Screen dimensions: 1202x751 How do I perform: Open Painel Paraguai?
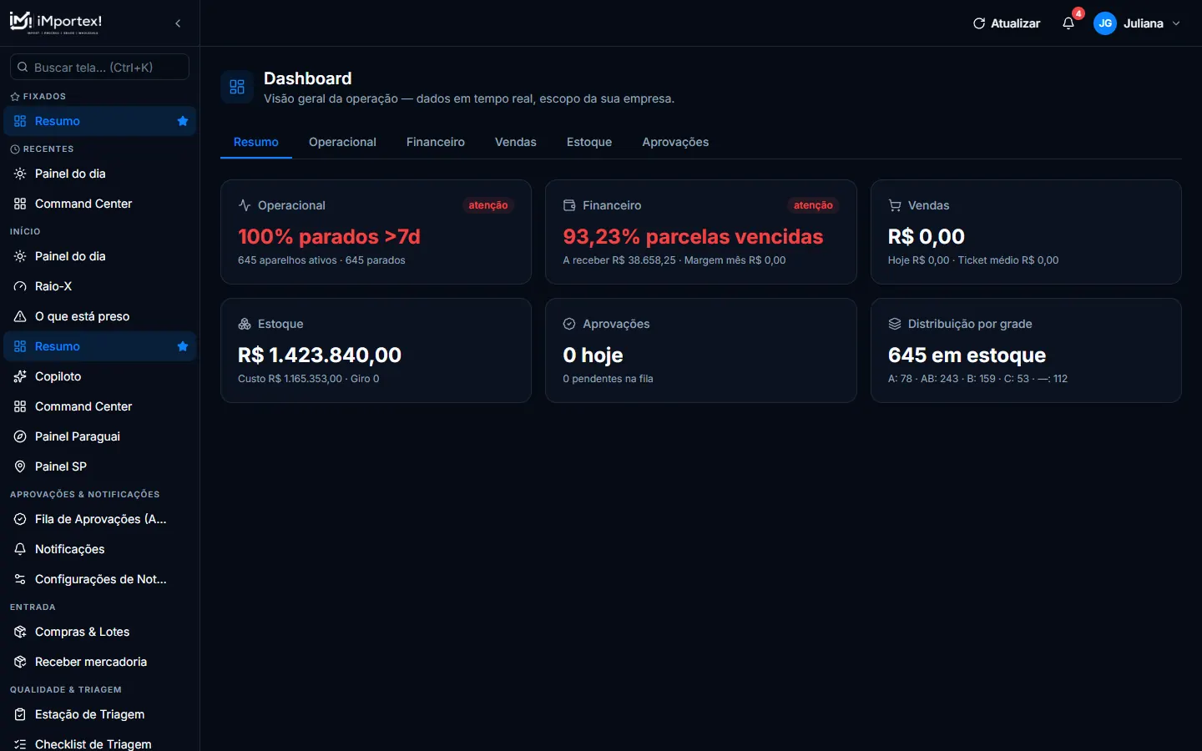click(x=99, y=436)
